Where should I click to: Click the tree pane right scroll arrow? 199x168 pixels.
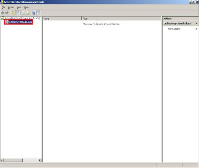40,160
